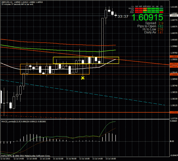Image resolution: width=178 pixels, height=161 pixels.
Task: Click the FxPro MT4 MetaQuotes copyright text
Action: coord(26,156)
